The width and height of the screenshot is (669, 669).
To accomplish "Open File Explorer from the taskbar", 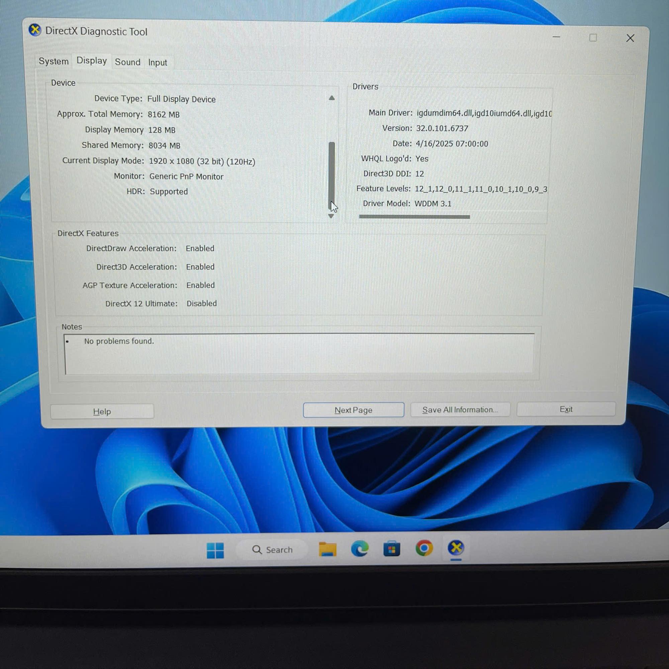I will [327, 549].
